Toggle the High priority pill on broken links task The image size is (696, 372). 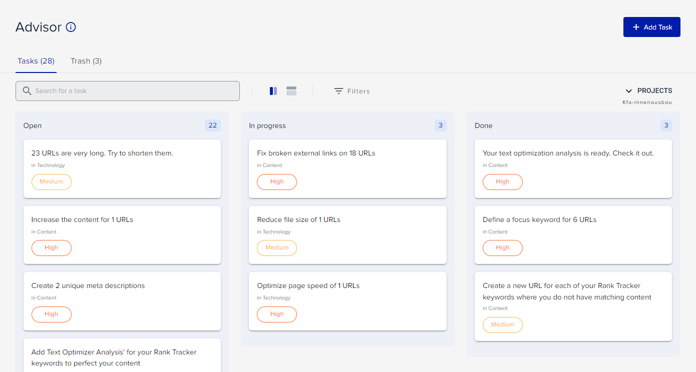pyautogui.click(x=276, y=181)
